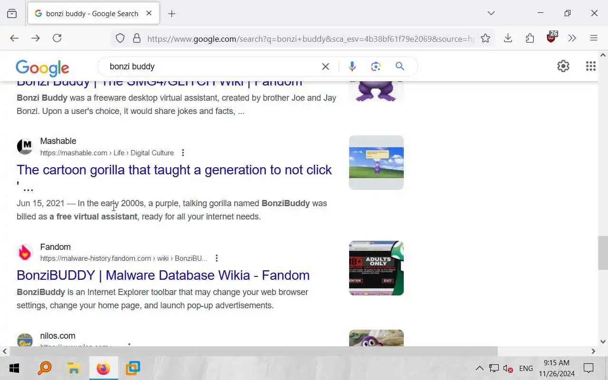The width and height of the screenshot is (608, 380).
Task: Open Google quick settings gear
Action: [563, 66]
